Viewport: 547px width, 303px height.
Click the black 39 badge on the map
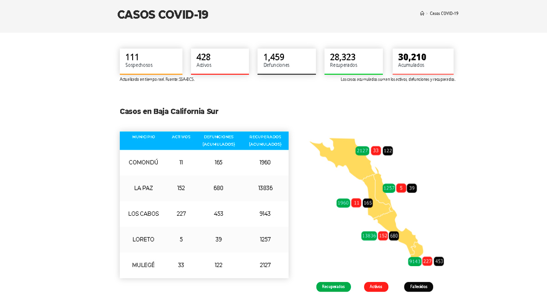coord(412,187)
